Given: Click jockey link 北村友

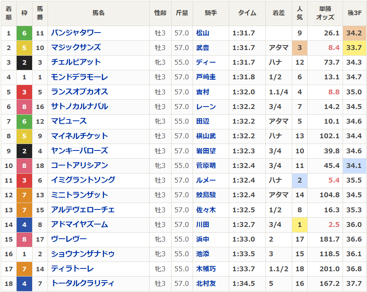Looking at the screenshot, I should 206,283.
